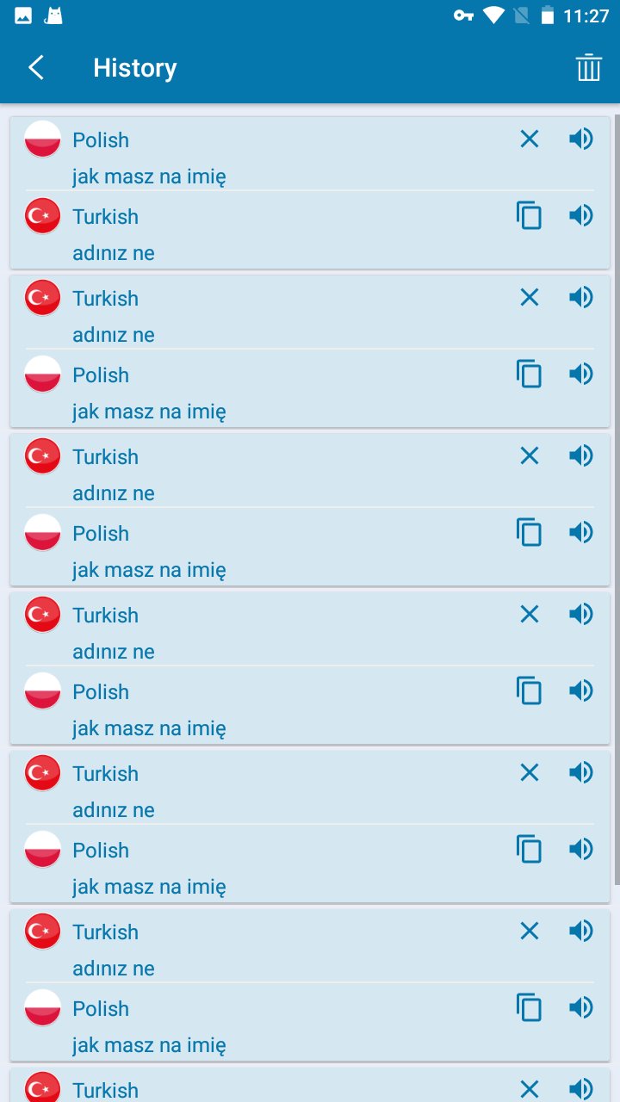Remove the second history card
Viewport: 620px width, 1102px height.
pos(529,297)
